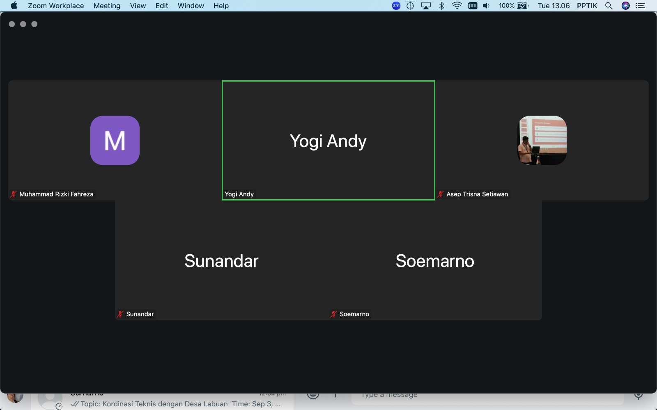Click the circular icon next to Zoom status

coord(410,6)
